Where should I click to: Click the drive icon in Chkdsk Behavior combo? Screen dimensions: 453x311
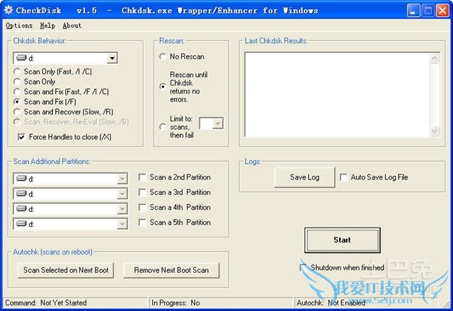click(x=21, y=59)
